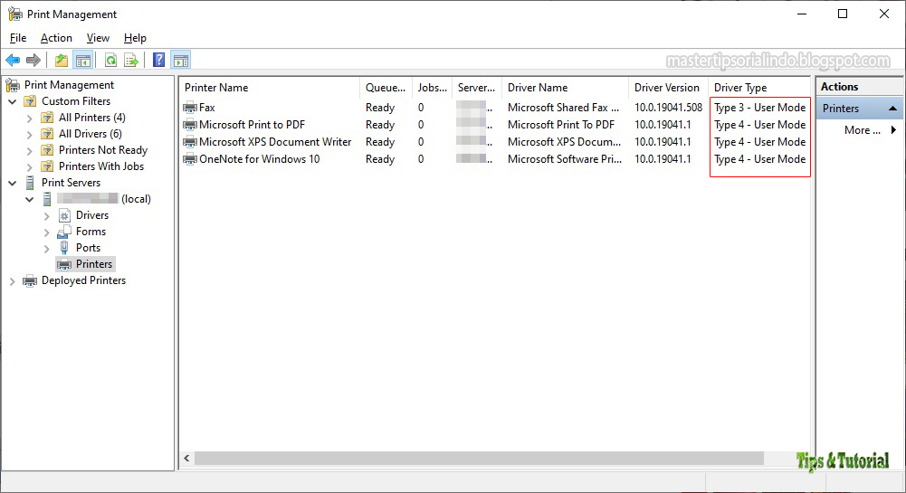Screen dimensions: 906x493
Task: Collapse the (local) server node
Action: click(30, 199)
